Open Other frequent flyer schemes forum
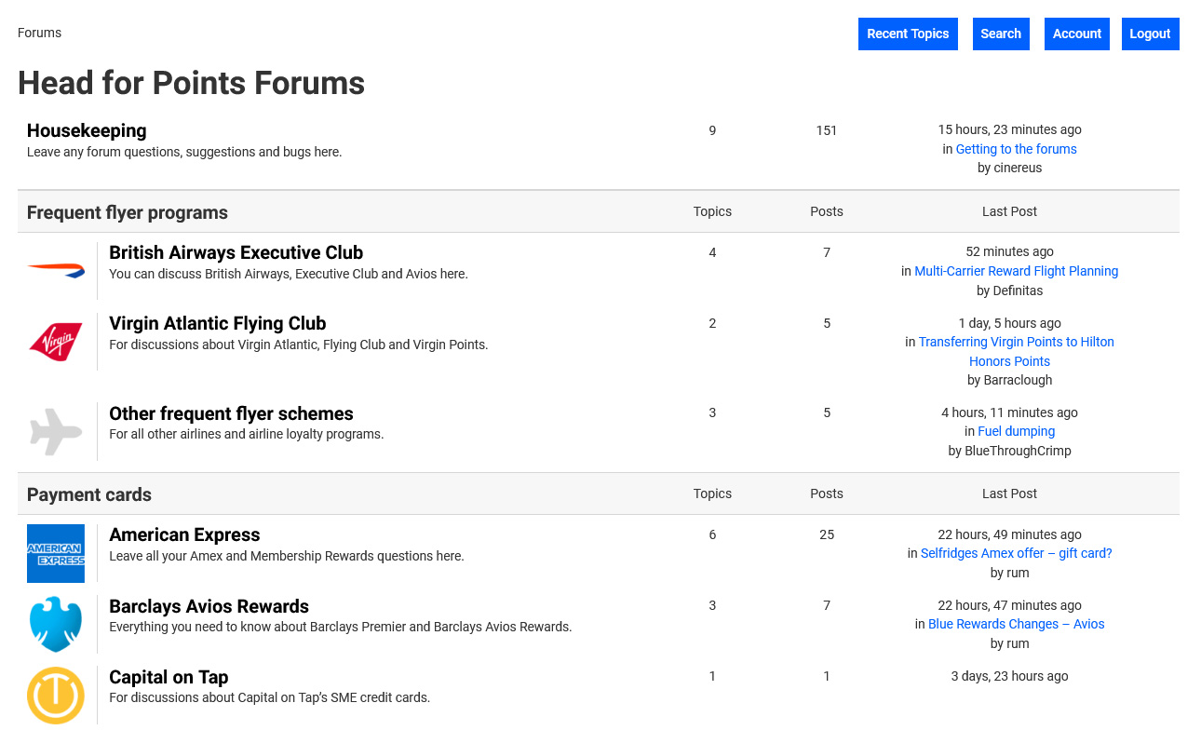The height and width of the screenshot is (730, 1201). (x=231, y=413)
